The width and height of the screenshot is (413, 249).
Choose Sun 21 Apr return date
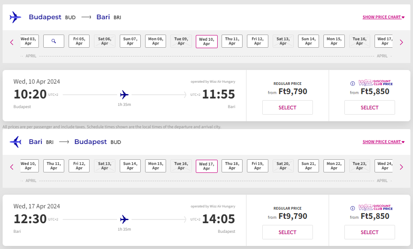[x=309, y=166]
